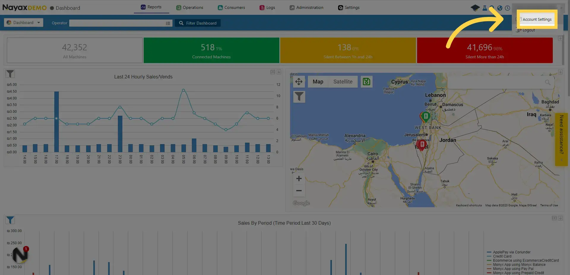
Task: Open the filter on Hourly Sales chart
Action: 10,74
